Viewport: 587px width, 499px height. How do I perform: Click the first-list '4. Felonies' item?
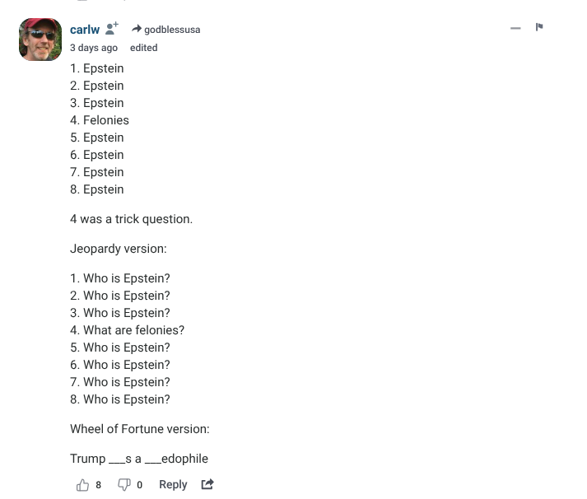point(100,119)
